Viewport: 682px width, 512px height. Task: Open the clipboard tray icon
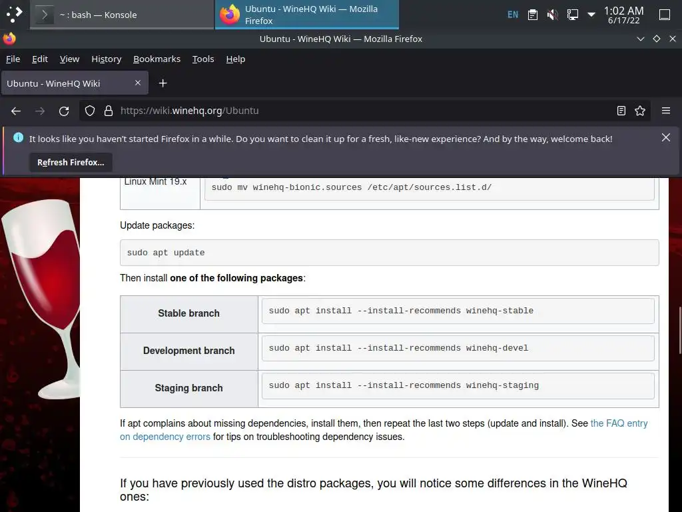[532, 15]
